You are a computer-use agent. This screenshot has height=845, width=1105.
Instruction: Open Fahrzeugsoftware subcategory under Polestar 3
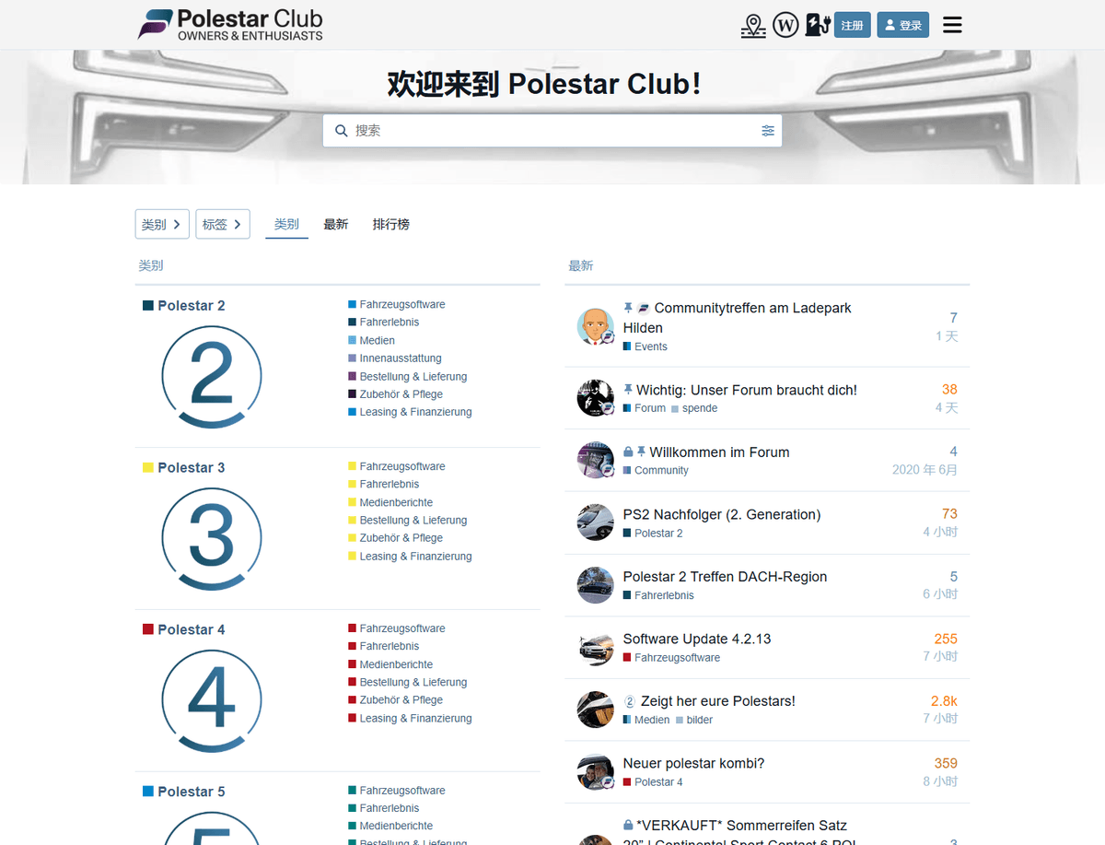tap(402, 466)
